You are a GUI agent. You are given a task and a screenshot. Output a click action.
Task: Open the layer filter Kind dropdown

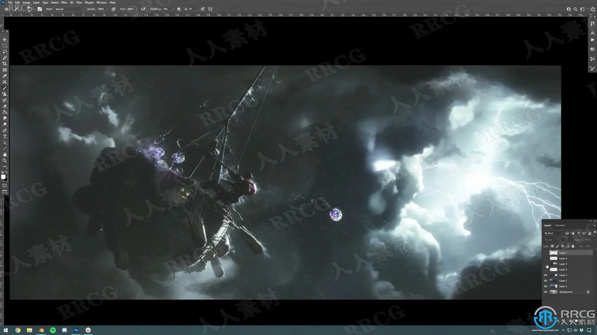(x=553, y=233)
